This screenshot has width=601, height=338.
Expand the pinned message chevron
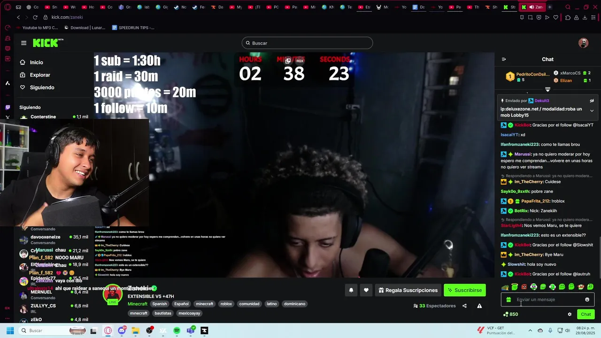(592, 111)
